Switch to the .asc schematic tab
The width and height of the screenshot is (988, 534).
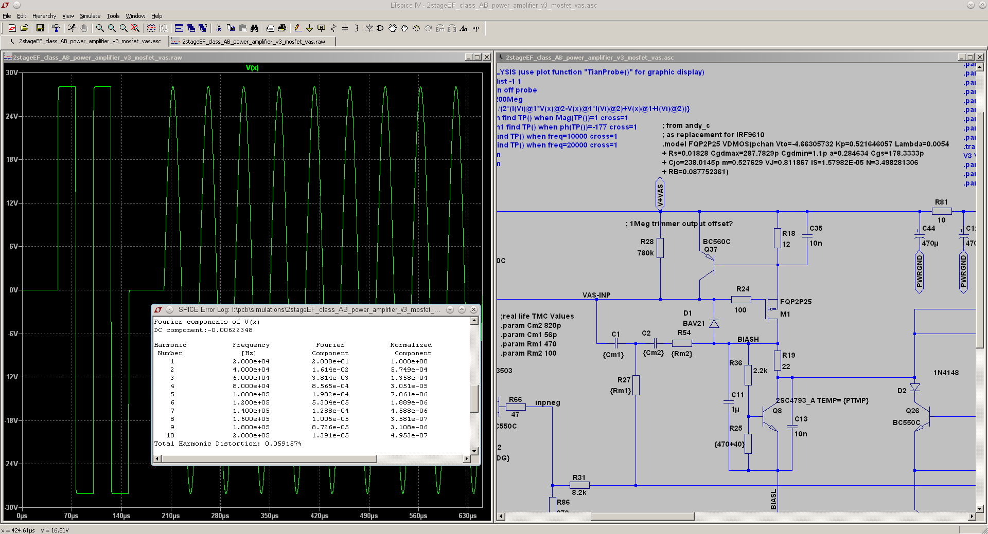click(85, 41)
